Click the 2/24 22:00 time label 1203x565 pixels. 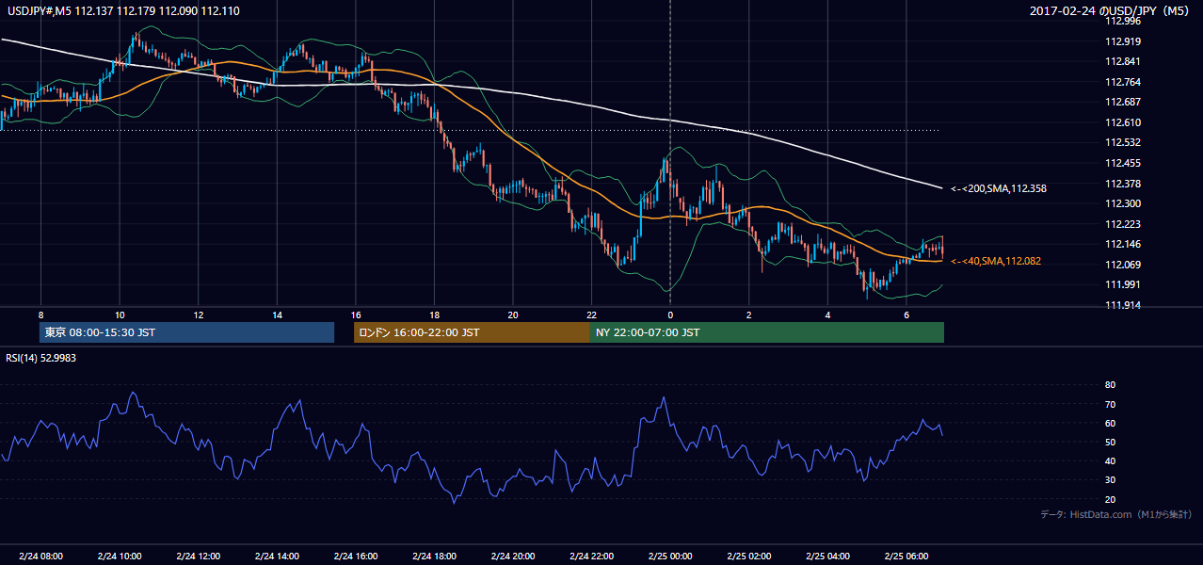click(591, 556)
